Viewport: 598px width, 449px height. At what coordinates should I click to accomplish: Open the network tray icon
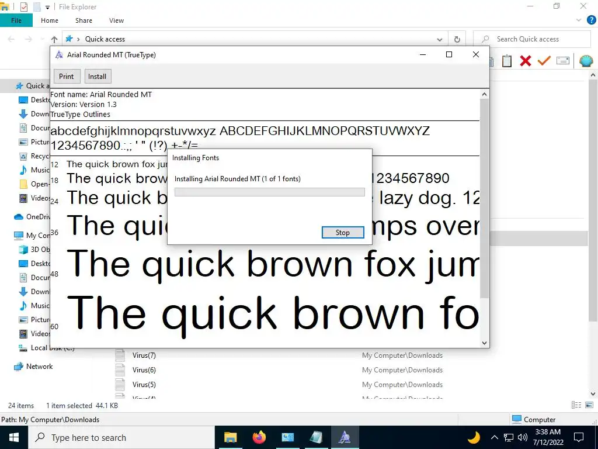coord(509,437)
